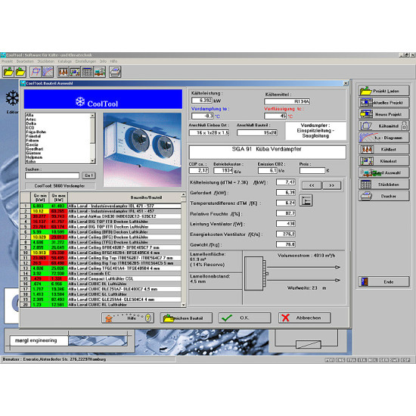The height and width of the screenshot is (416, 416).
Task: Click the Speichern Bauteil folder button
Action: (186, 318)
